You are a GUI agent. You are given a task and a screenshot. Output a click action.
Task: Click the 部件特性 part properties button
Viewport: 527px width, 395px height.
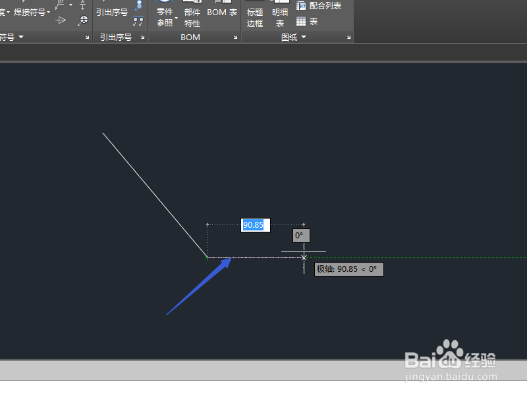(192, 14)
